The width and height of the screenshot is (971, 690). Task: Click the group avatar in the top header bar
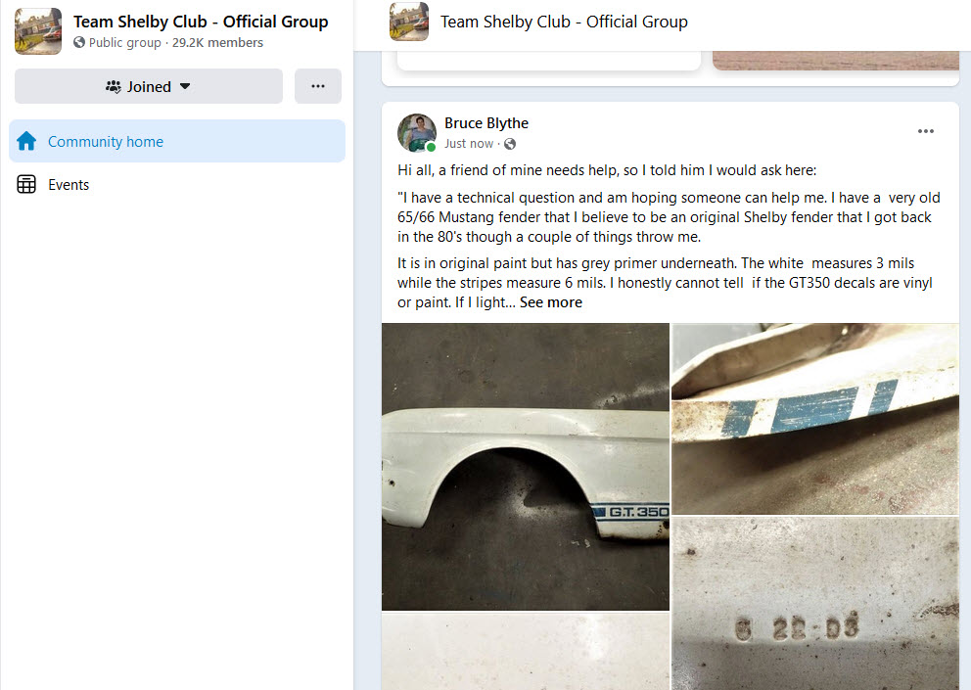[x=409, y=22]
